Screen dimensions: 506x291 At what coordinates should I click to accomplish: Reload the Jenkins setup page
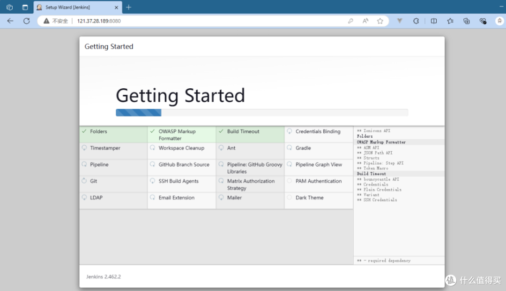(x=26, y=21)
